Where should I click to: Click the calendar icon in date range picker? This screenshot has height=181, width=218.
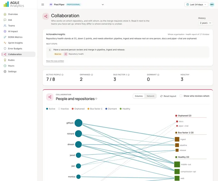(x=187, y=5)
